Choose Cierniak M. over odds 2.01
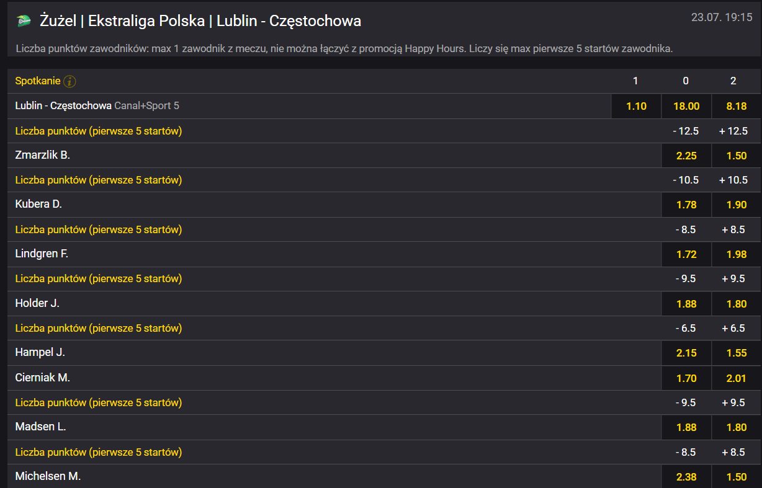Image resolution: width=762 pixels, height=488 pixels. (x=737, y=378)
